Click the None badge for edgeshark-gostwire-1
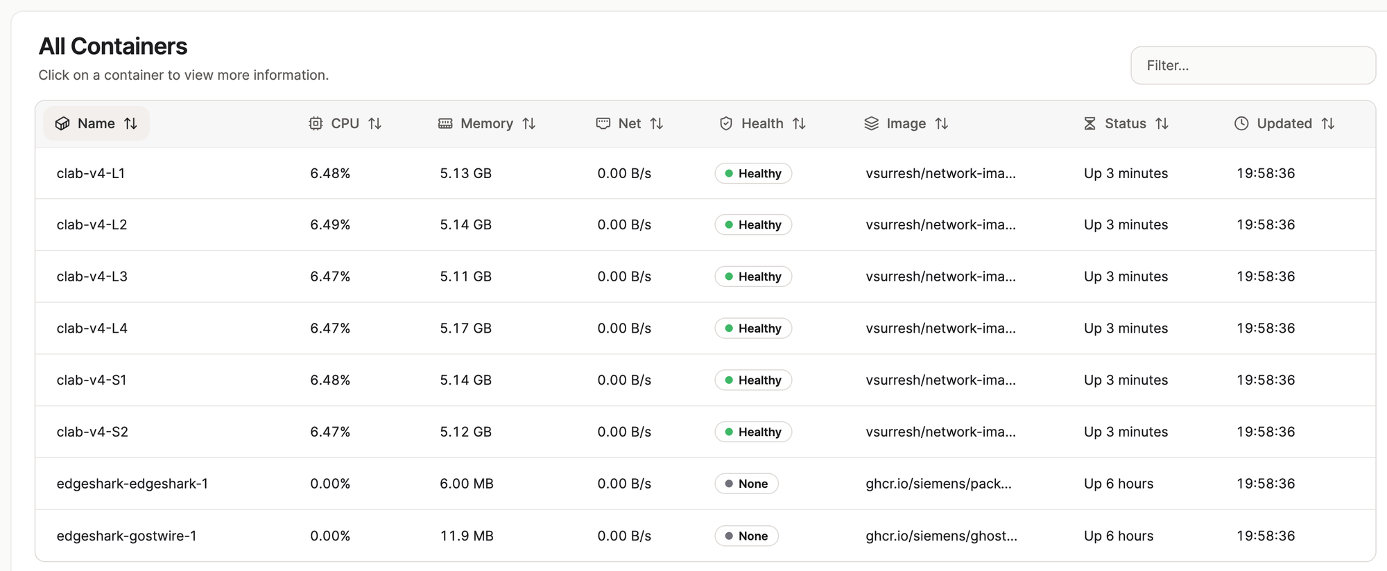The image size is (1387, 571). [x=747, y=536]
